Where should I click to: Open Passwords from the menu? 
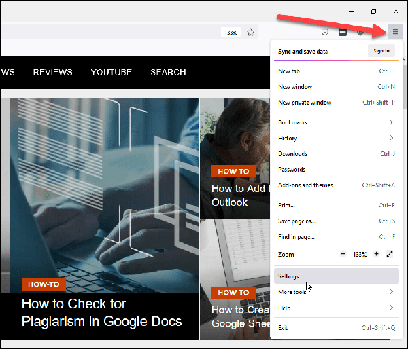click(x=337, y=170)
